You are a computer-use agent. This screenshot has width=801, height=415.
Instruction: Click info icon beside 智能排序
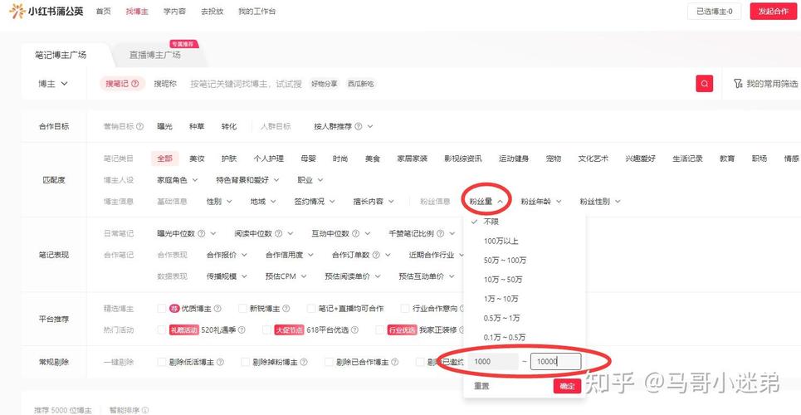click(x=145, y=410)
